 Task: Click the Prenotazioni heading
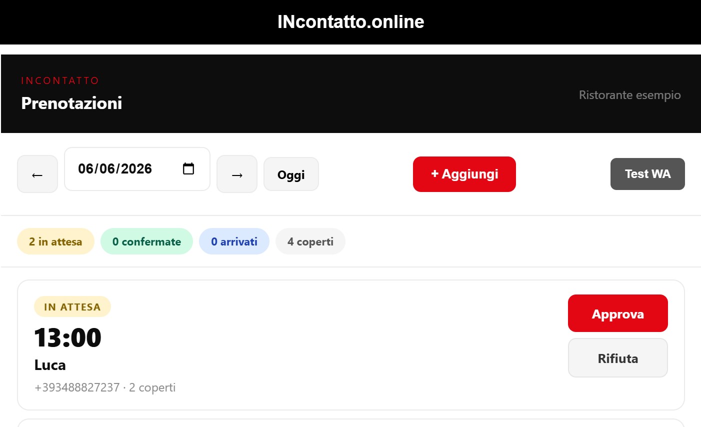tap(71, 103)
